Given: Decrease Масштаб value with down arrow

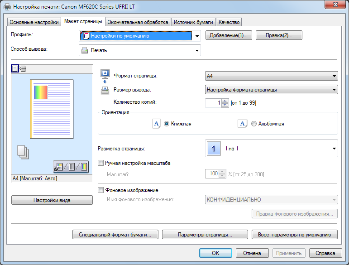Looking at the screenshot, I should tap(222, 176).
